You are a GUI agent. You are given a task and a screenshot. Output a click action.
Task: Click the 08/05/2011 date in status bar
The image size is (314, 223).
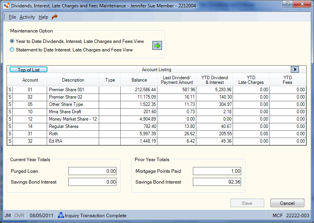pyautogui.click(x=41, y=216)
